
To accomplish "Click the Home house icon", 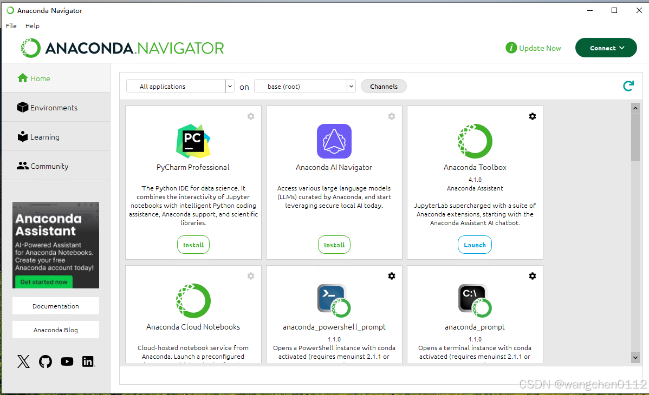I will click(x=23, y=78).
